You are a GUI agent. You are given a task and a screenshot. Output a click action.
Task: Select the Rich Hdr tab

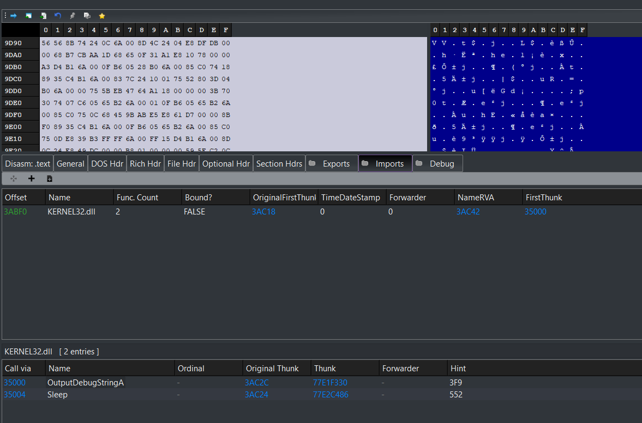[x=145, y=163]
